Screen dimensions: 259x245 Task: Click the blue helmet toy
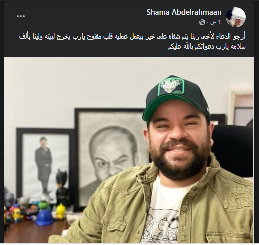(44, 217)
